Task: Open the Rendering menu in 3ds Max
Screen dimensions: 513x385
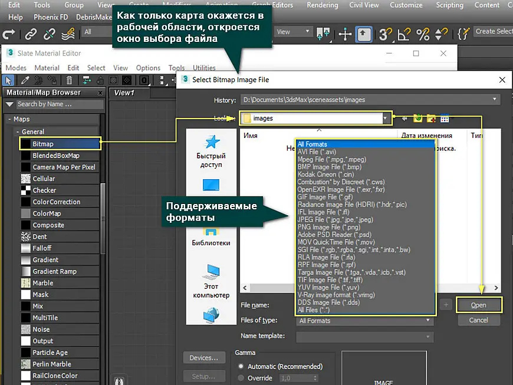Action: 323,5
